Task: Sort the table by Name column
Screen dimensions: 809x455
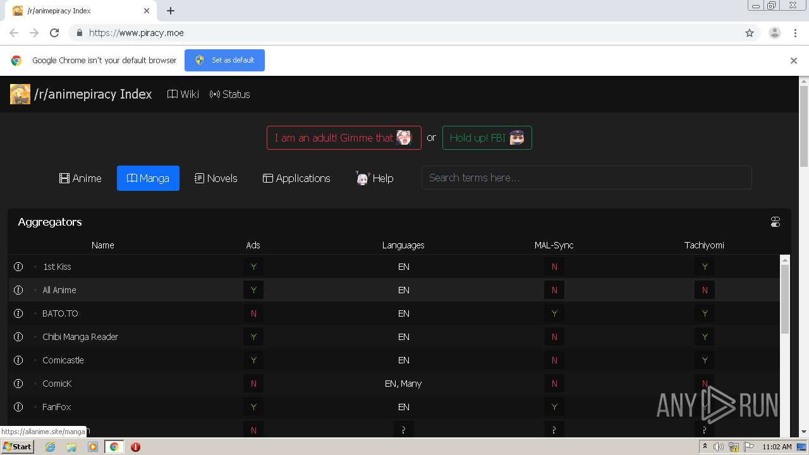Action: coord(102,245)
